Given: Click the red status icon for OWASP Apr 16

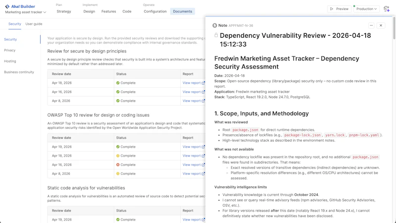Looking at the screenshot, I should (118, 165).
